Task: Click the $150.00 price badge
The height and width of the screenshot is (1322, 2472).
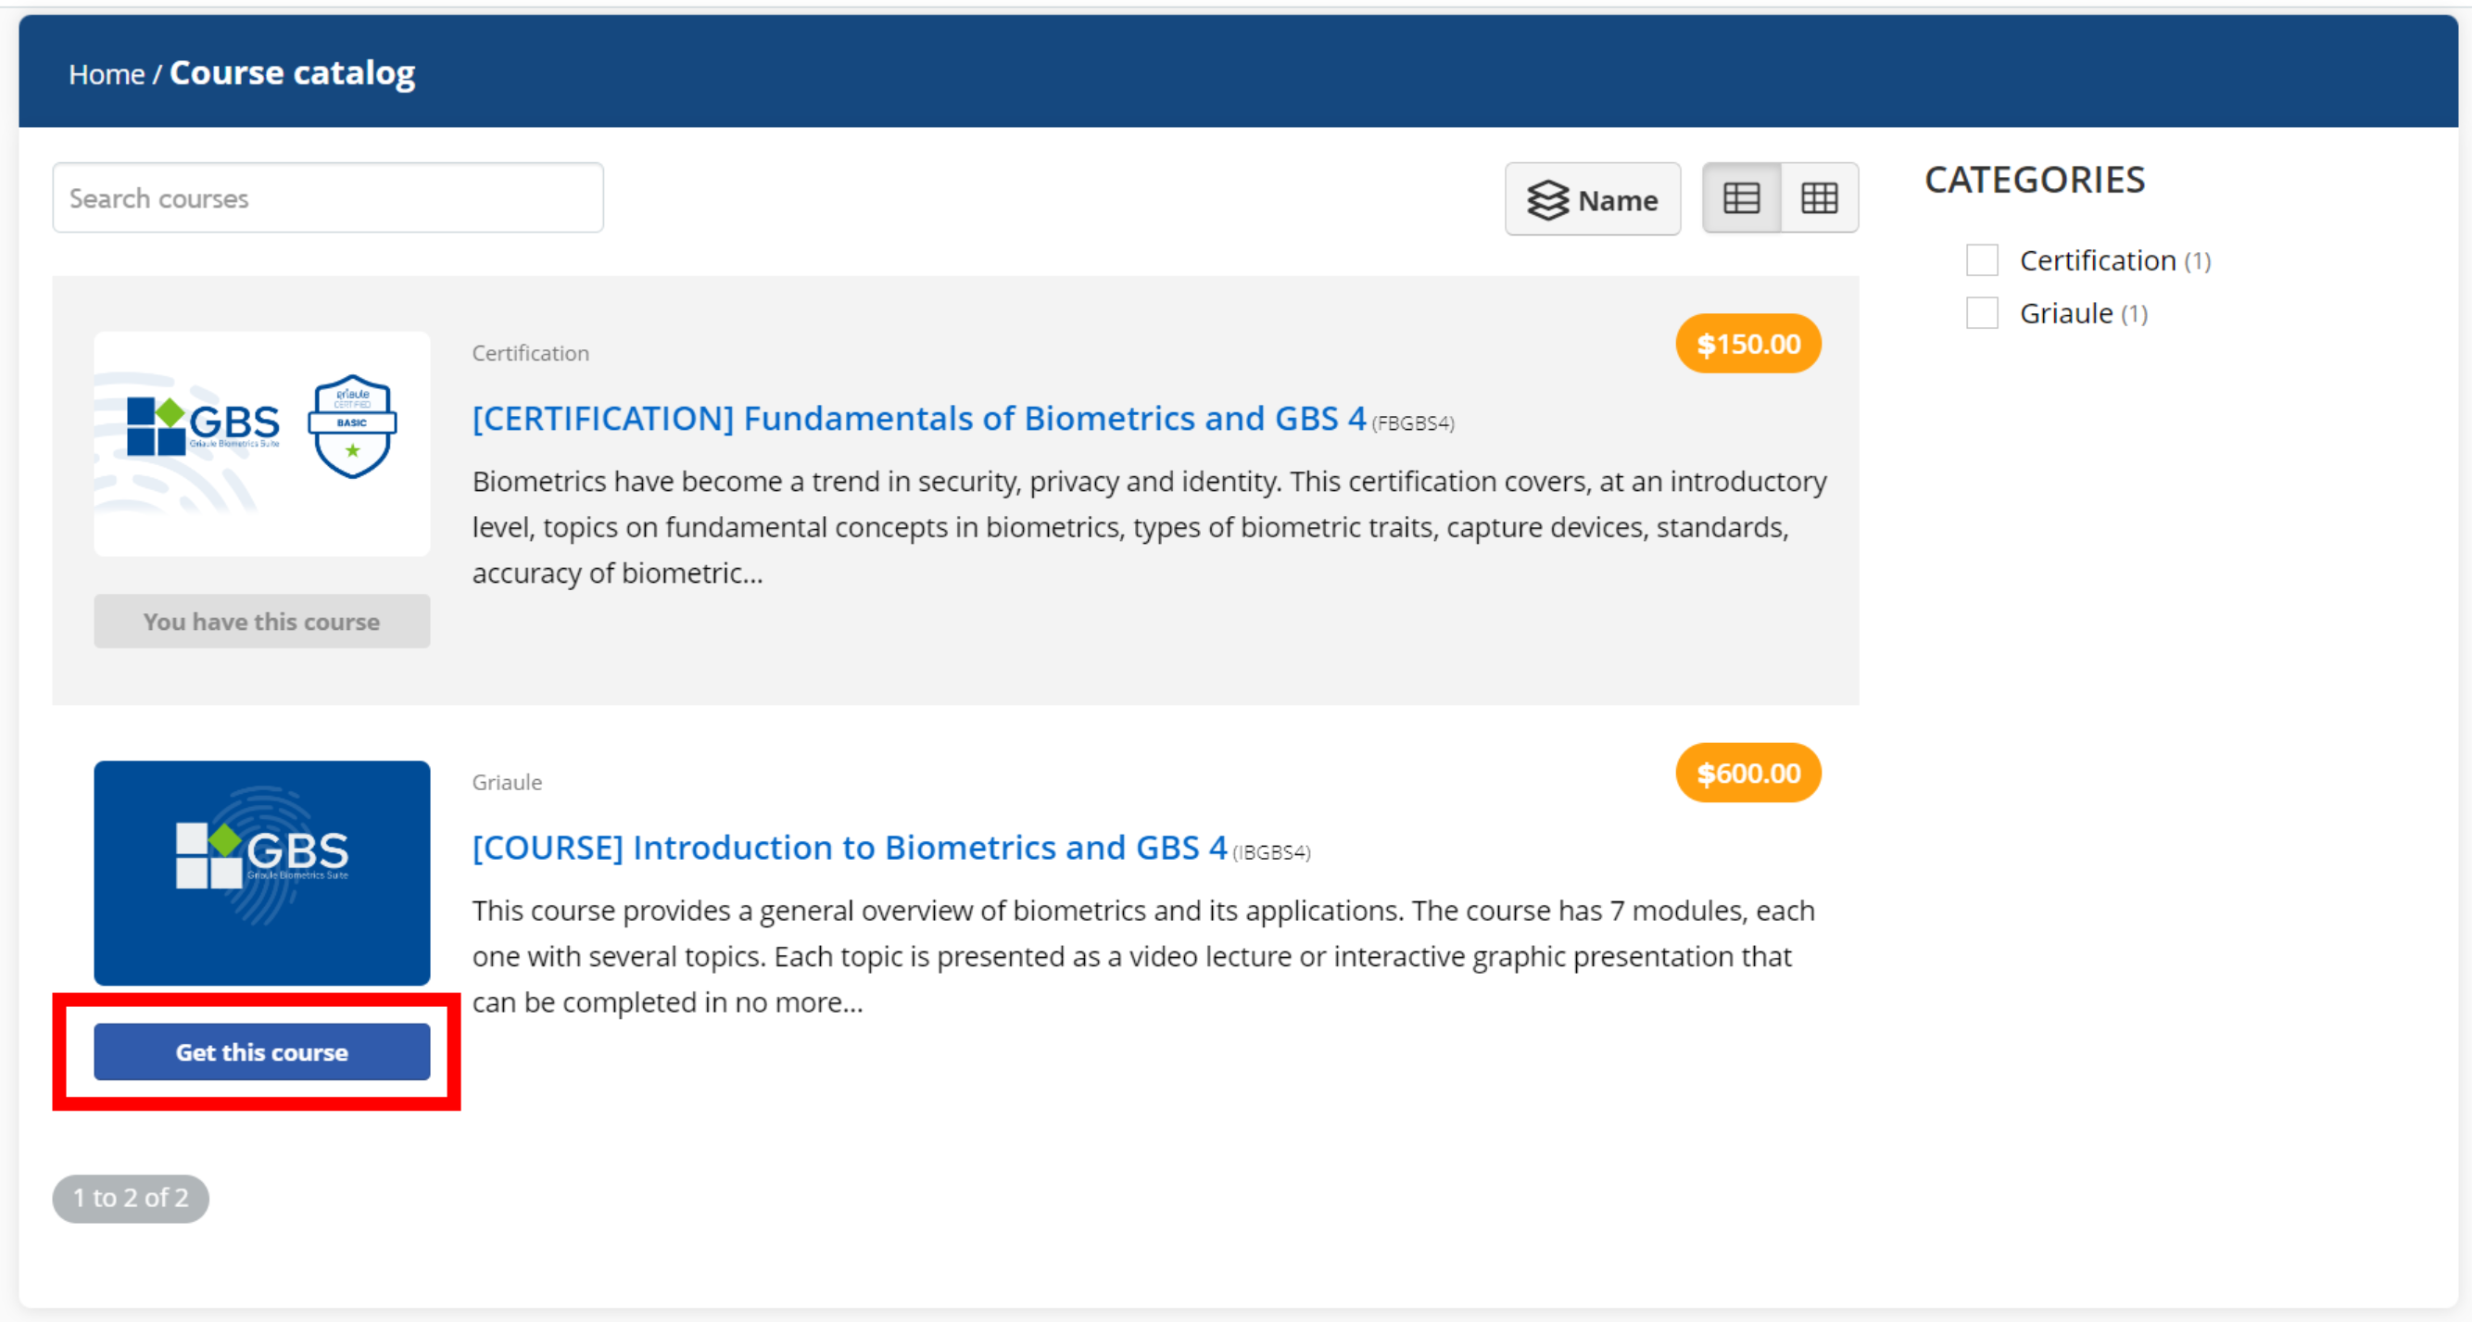Action: (1748, 345)
